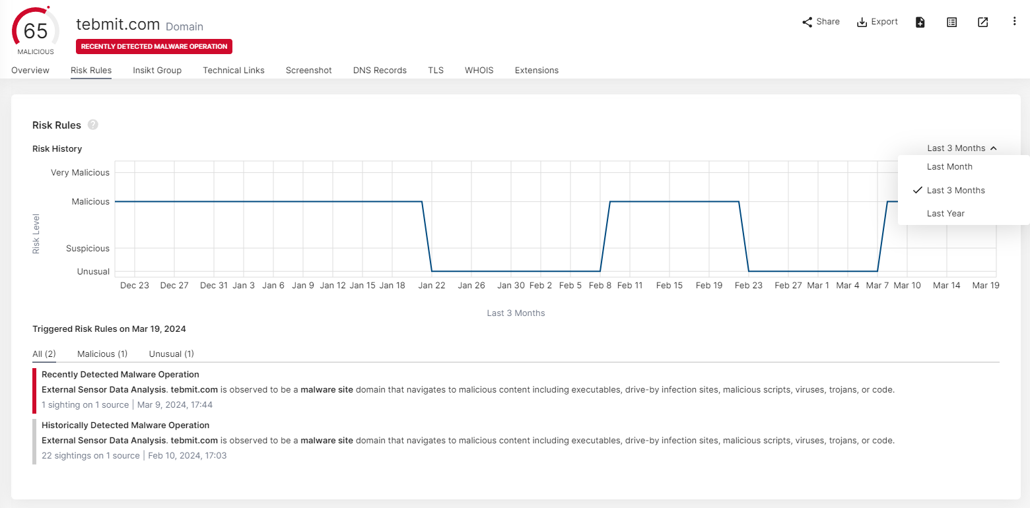Image resolution: width=1030 pixels, height=508 pixels.
Task: Select Last Year time range option
Action: [x=945, y=213]
